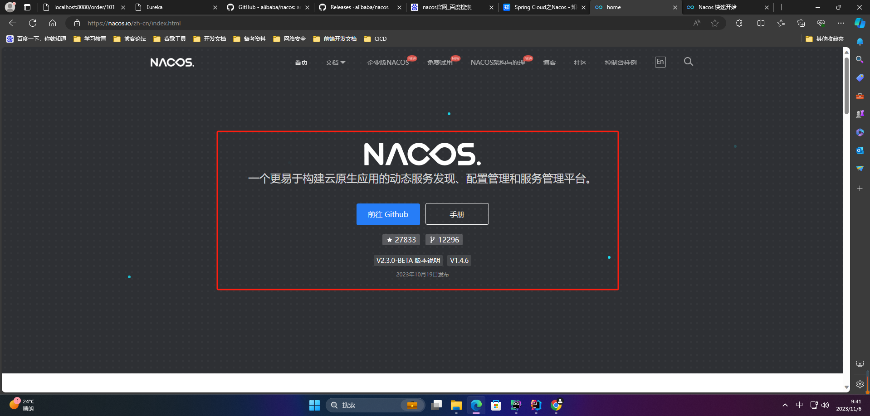870x416 pixels.
Task: Open 其他收藏夹 bookmarks folder
Action: (x=825, y=39)
